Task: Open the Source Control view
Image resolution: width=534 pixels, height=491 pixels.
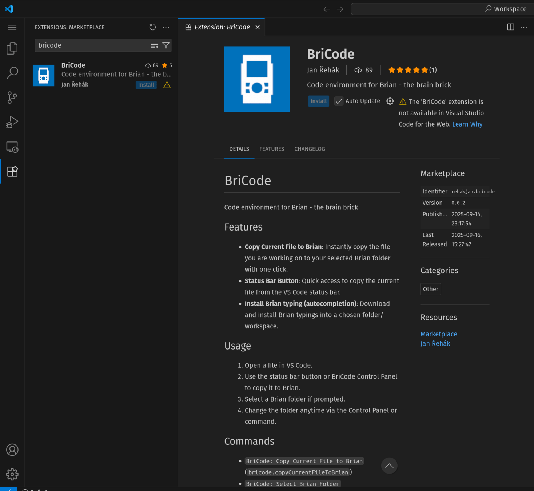Action: tap(12, 97)
